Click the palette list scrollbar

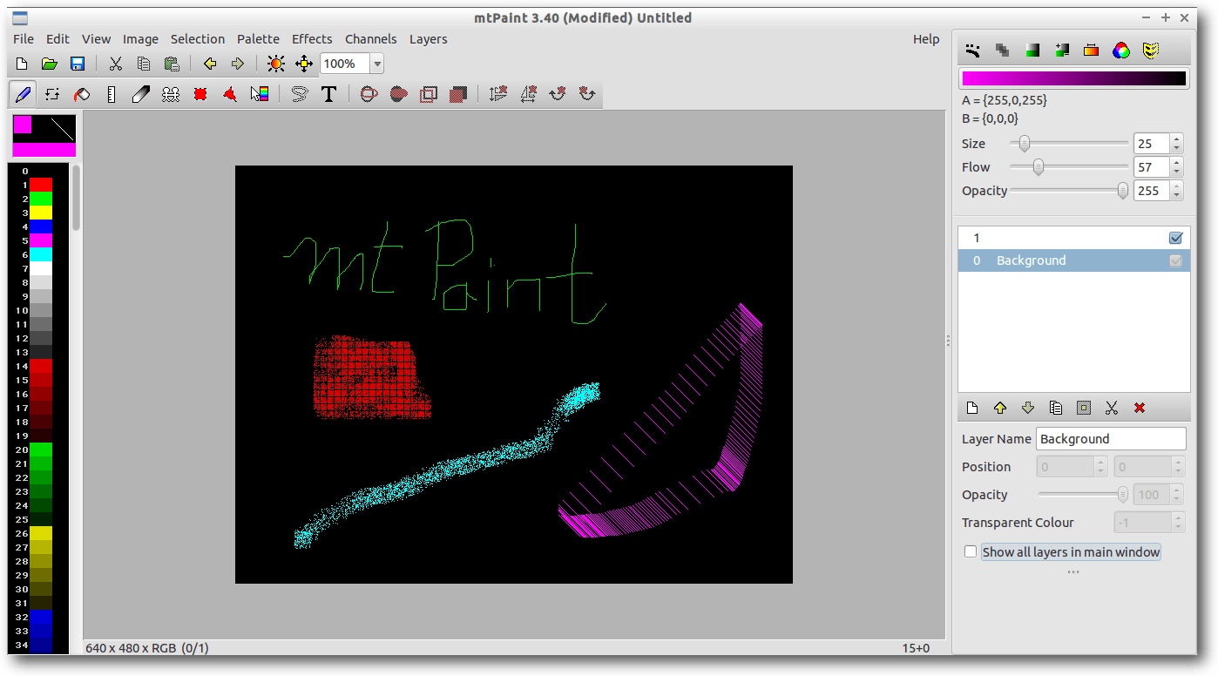[x=76, y=197]
